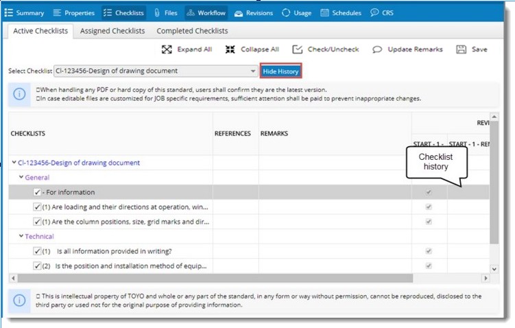Click the Check/Uncheck icon
The width and height of the screenshot is (515, 328).
tap(297, 49)
